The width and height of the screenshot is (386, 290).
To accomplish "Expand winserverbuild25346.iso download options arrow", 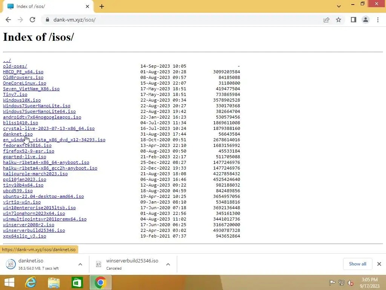I will pos(168,264).
